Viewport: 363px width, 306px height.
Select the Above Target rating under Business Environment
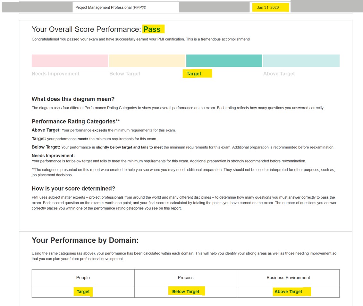tap(288, 292)
